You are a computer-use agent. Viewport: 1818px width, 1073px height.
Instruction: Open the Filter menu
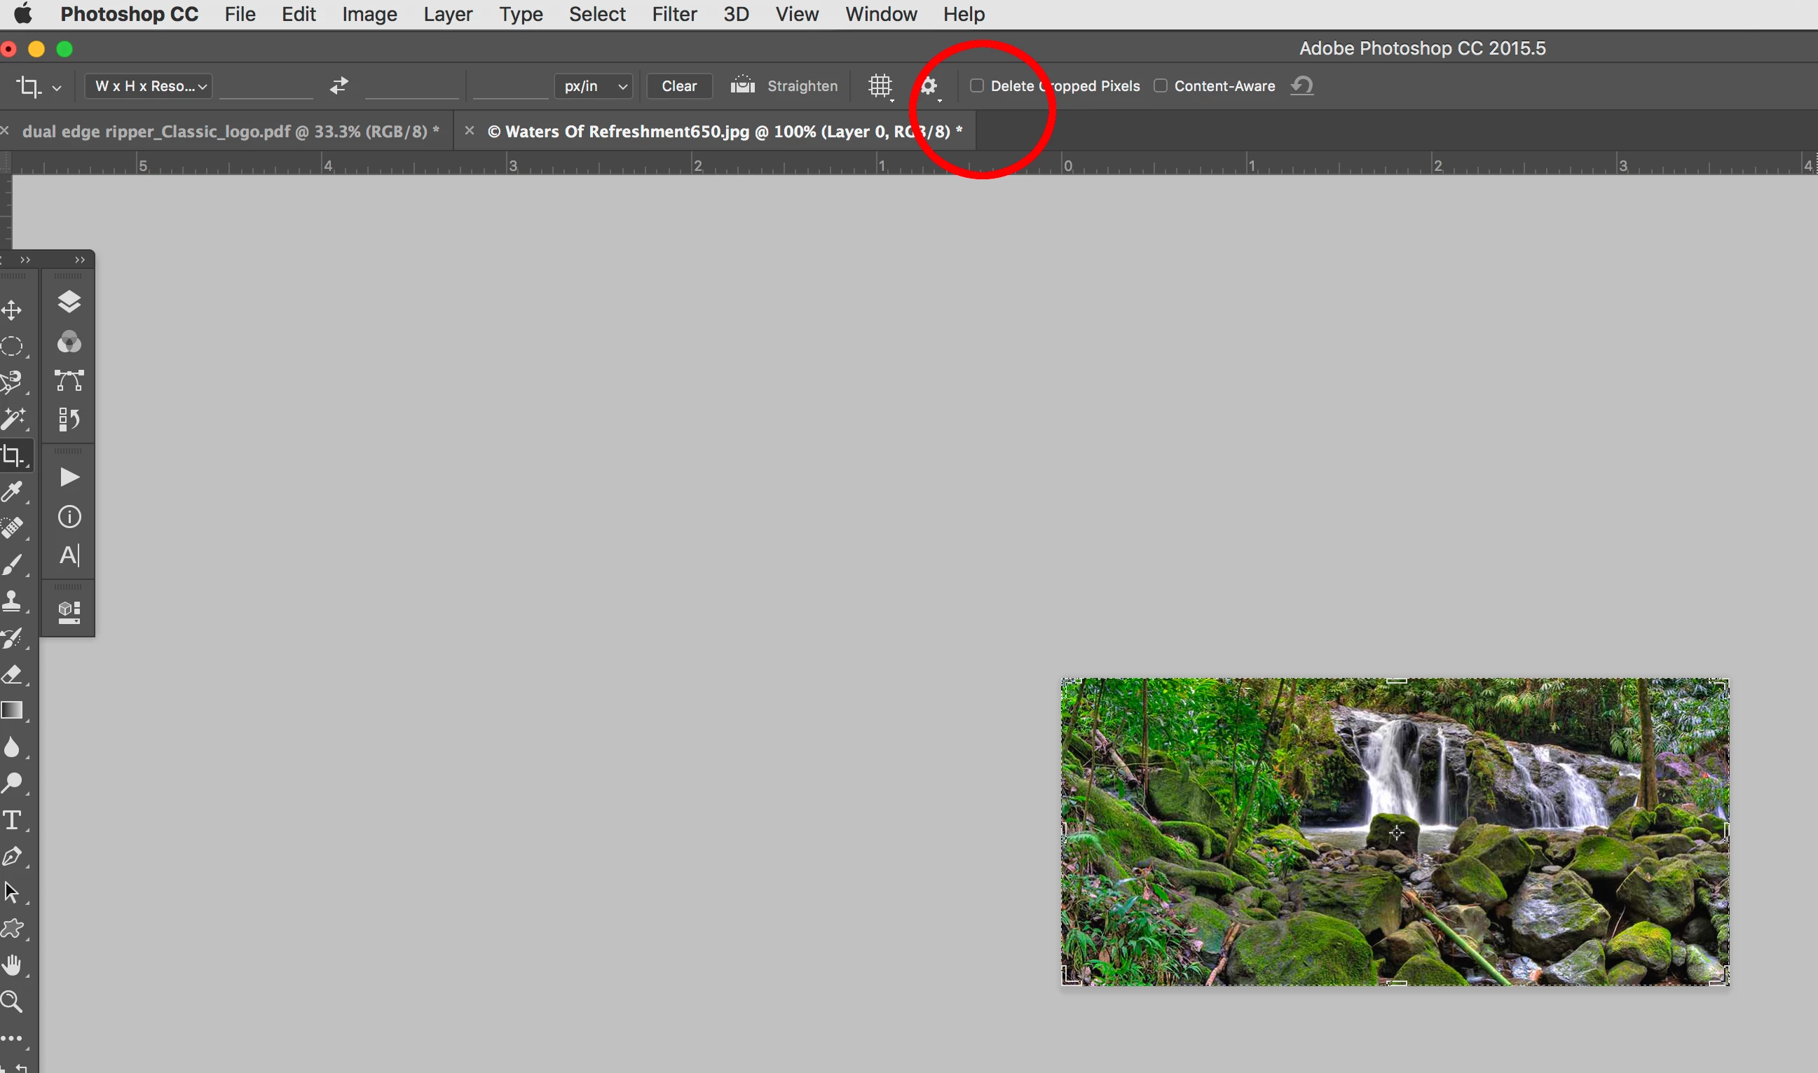(x=674, y=14)
